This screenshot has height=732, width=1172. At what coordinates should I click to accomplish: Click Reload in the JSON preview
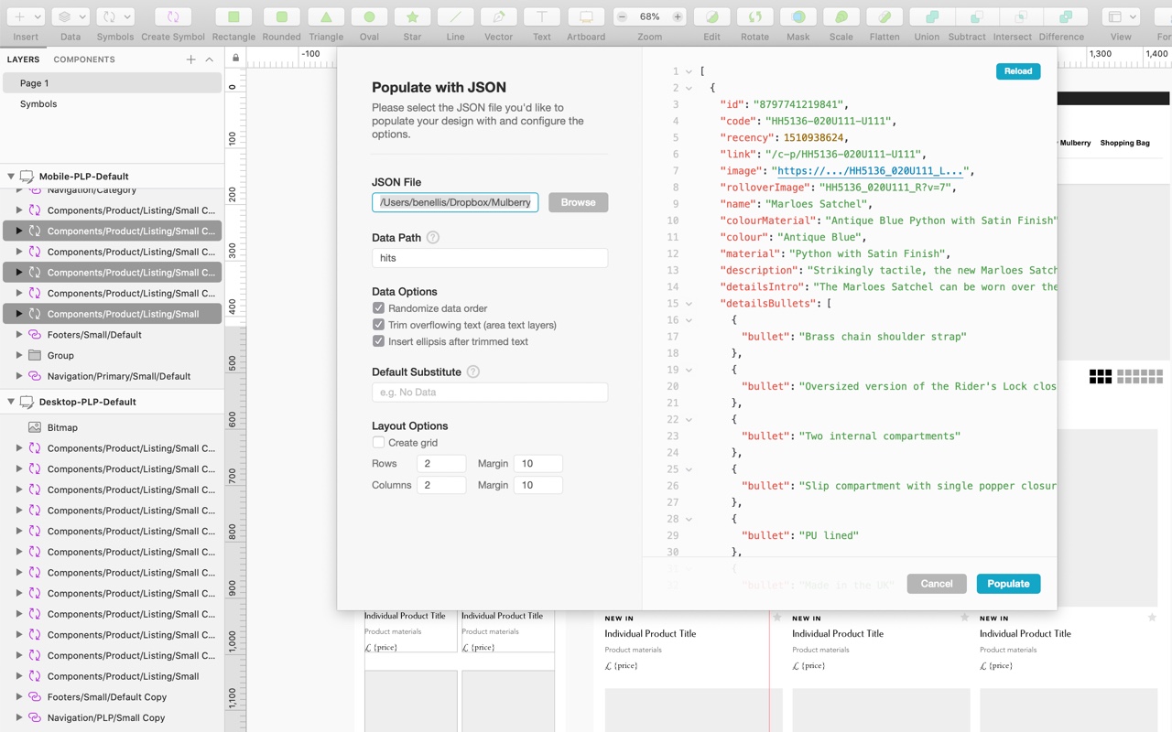(1017, 70)
